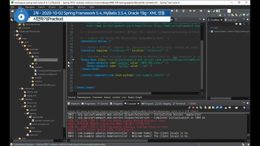This screenshot has width=260, height=146.
Task: Open the Project menu
Action: pos(52,7)
